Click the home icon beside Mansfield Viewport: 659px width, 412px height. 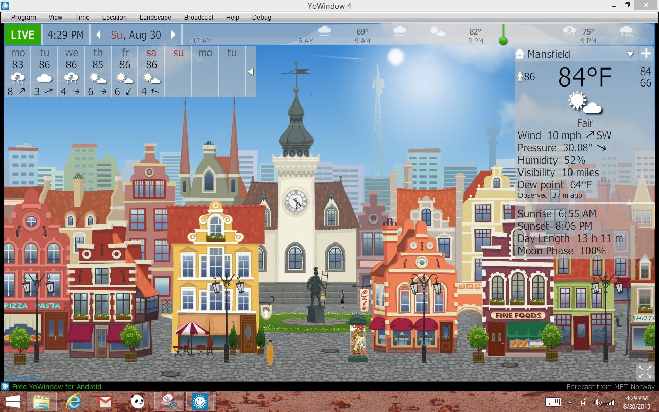point(520,54)
